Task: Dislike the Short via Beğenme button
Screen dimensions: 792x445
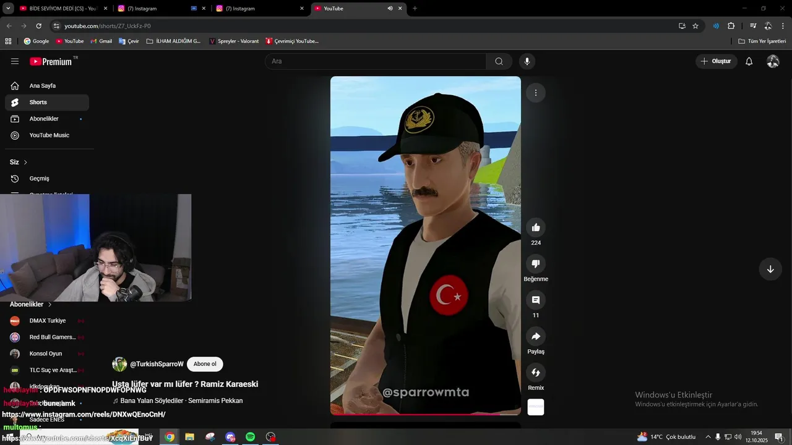Action: tap(536, 263)
